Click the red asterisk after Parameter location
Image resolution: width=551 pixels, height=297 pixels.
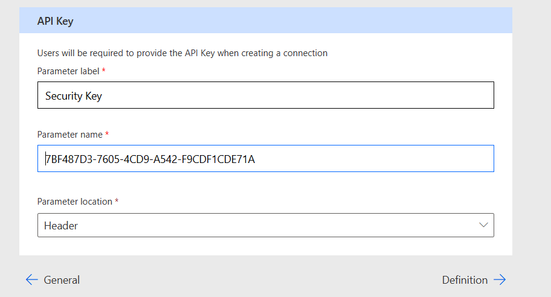click(117, 202)
